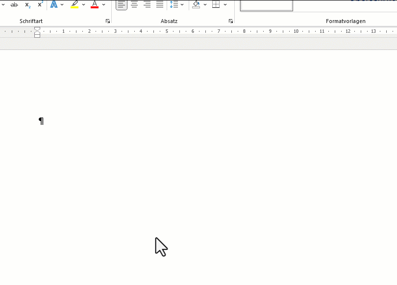Align paragraph text to the right
This screenshot has width=397, height=285.
[x=147, y=4]
